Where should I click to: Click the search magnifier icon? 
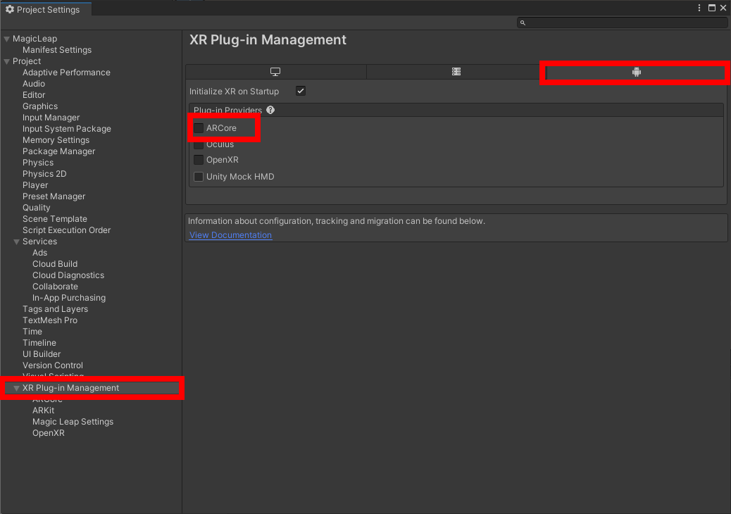[523, 23]
